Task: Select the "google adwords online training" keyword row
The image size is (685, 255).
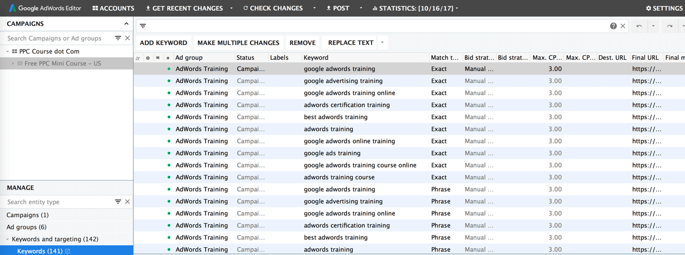Action: pos(409,141)
